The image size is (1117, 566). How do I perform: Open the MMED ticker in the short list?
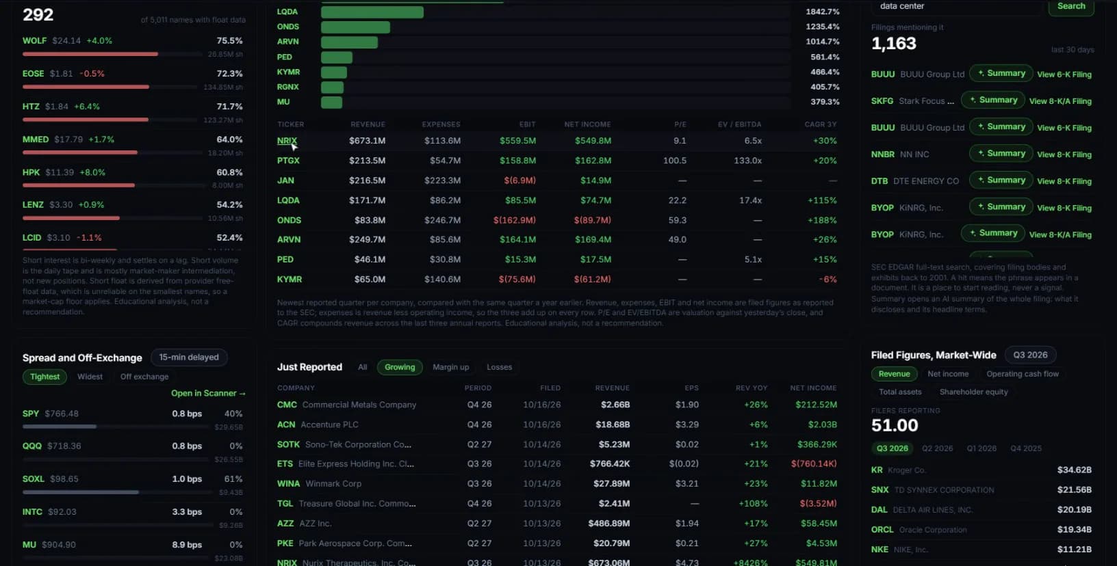pyautogui.click(x=36, y=139)
